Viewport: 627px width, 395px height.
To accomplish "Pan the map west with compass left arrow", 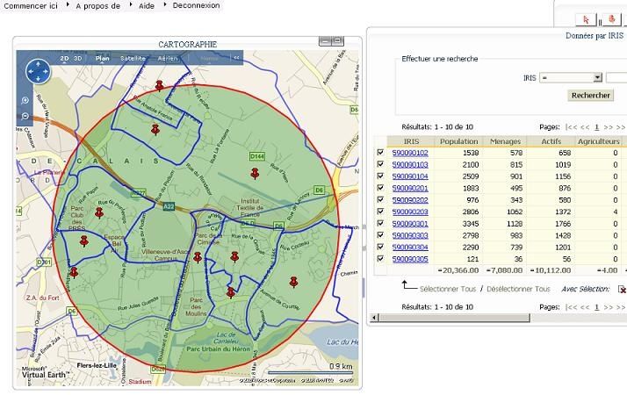I will (x=30, y=72).
